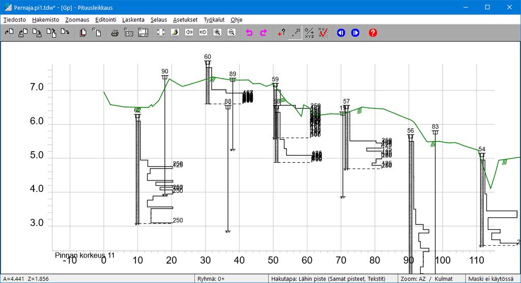This screenshot has height=283, width=521.
Task: Click the close file icon with x
Action: click(x=97, y=33)
